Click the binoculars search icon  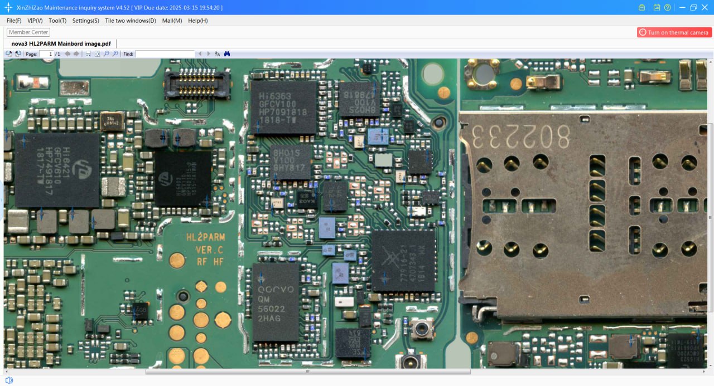pos(227,54)
